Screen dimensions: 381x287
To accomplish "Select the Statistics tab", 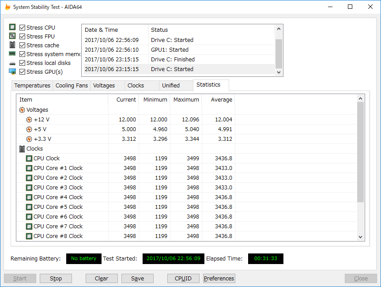I will [x=211, y=85].
